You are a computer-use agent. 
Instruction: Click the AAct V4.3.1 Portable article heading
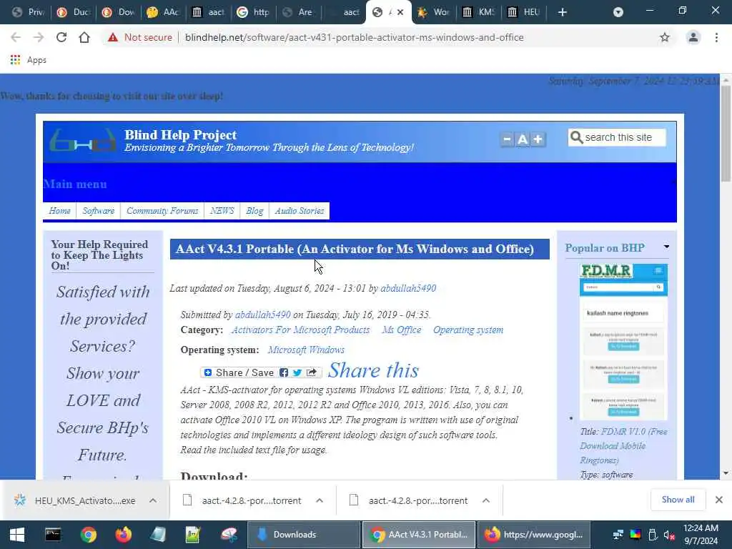355,249
